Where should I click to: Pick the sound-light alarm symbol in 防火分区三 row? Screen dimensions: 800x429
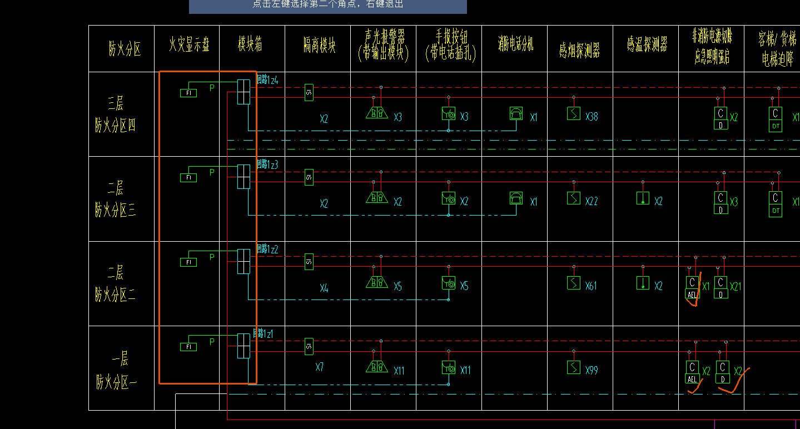377,197
